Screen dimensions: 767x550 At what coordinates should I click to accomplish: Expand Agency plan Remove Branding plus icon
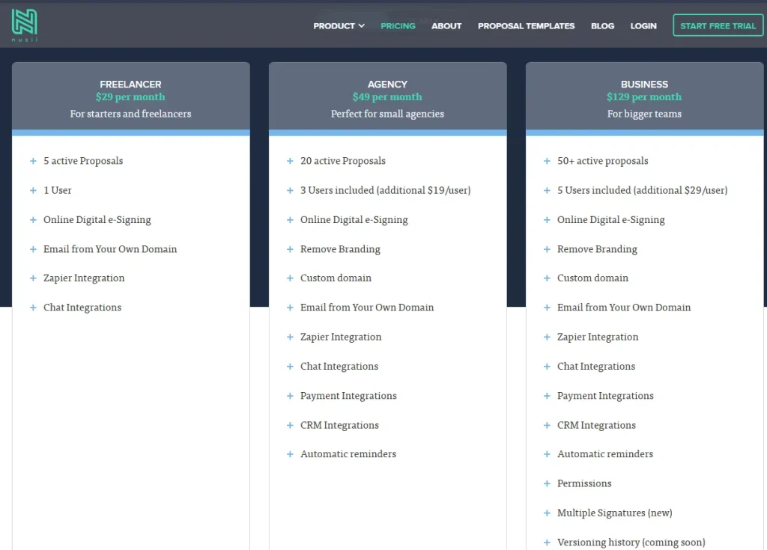[x=290, y=249]
